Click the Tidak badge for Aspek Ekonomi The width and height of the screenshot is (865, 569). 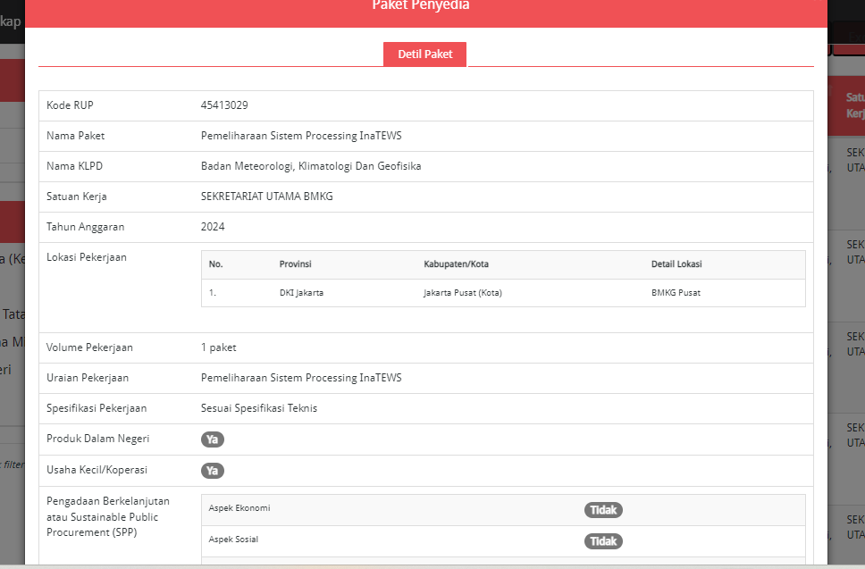603,510
